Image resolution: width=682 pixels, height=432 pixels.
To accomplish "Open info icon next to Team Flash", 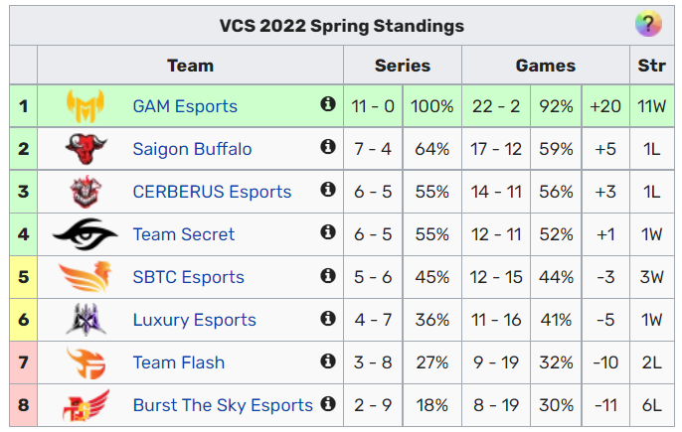I will point(327,360).
